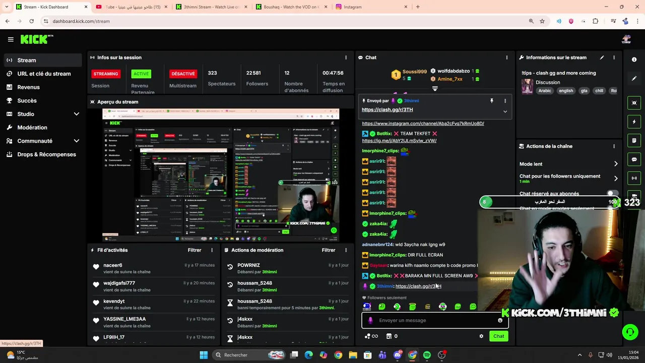Open Discord from the taskbar

click(x=398, y=355)
